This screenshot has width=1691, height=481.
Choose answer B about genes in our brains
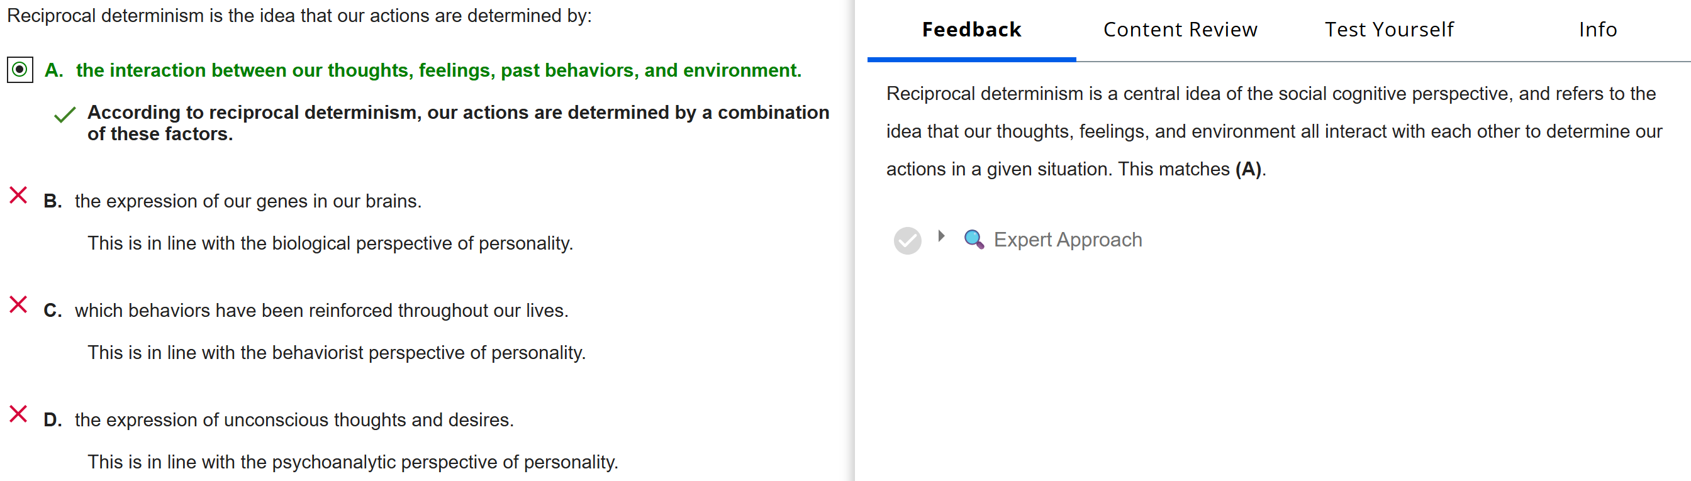point(247,201)
